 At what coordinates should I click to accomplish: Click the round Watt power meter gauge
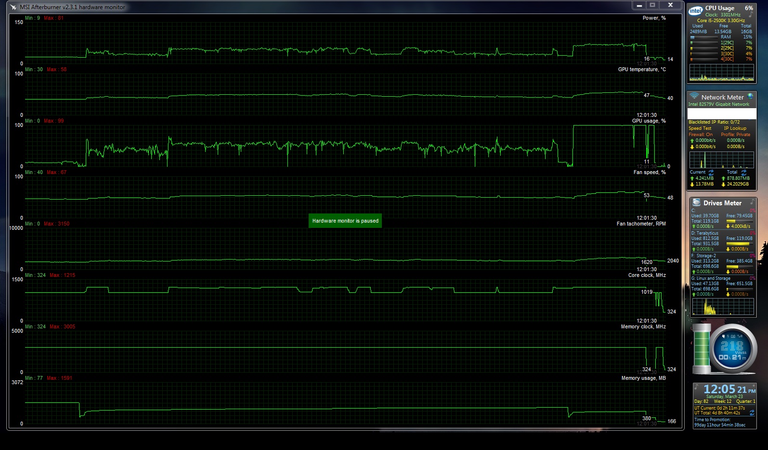tap(732, 349)
